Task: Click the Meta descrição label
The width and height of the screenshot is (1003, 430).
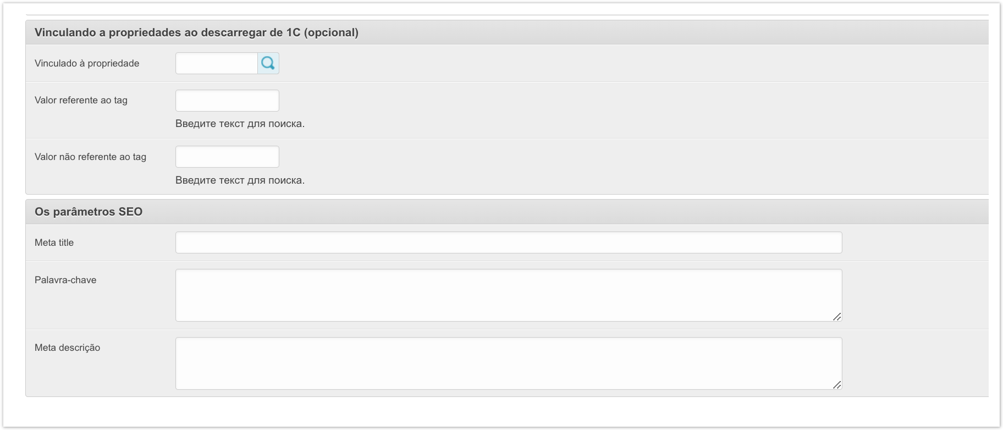Action: (x=67, y=348)
